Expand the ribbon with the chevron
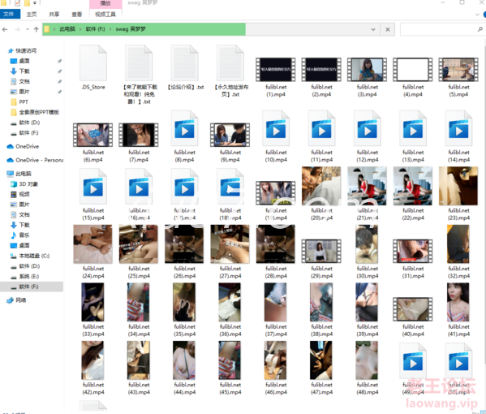Viewport: 486px width, 414px height. click(x=477, y=15)
